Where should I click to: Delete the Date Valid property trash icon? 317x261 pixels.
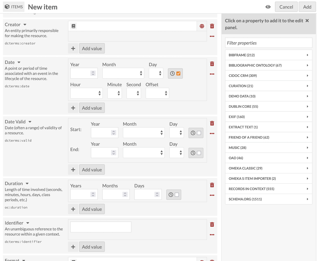pos(212,123)
